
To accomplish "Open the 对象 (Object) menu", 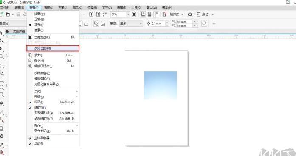I will tap(63, 8).
